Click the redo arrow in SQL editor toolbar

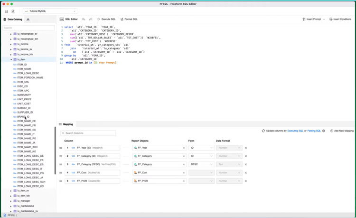point(91,19)
